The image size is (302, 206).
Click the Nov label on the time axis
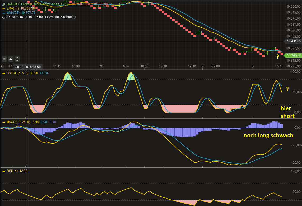click(126, 66)
